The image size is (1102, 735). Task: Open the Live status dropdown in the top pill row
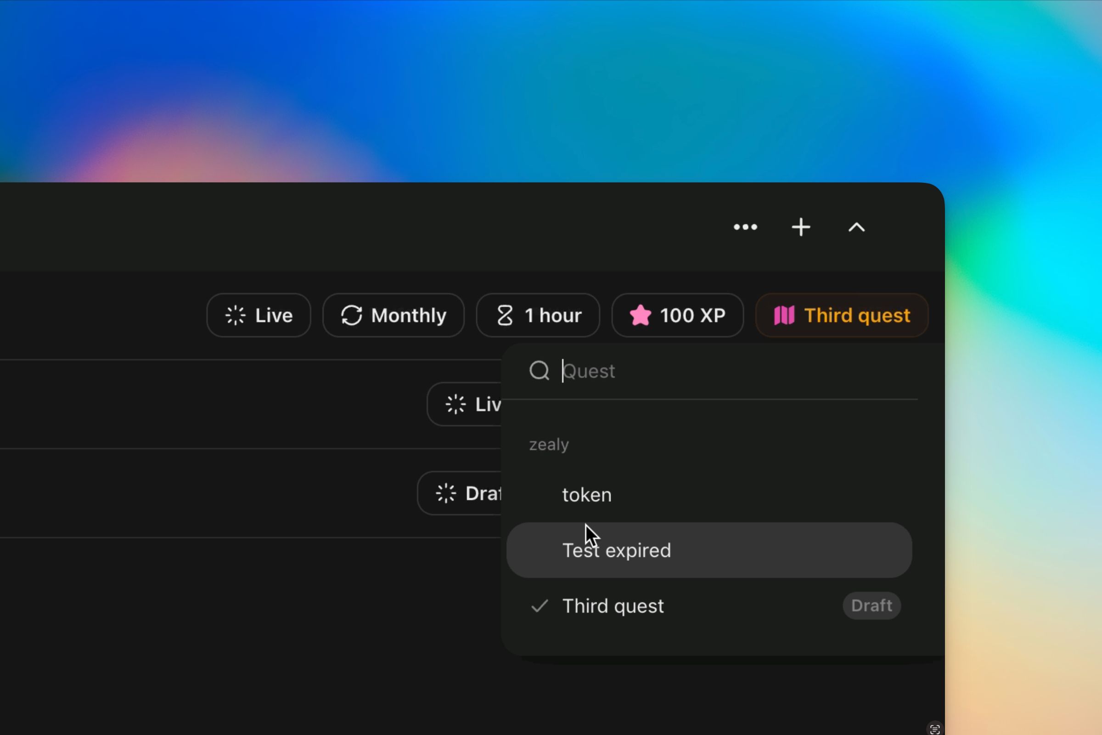click(x=259, y=315)
